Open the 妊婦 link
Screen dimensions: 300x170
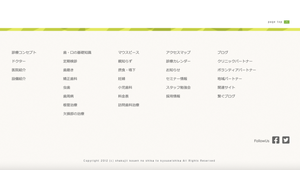(121, 79)
